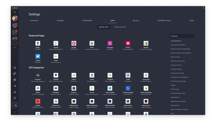Switch to the Accounts settings tab

coord(34,21)
